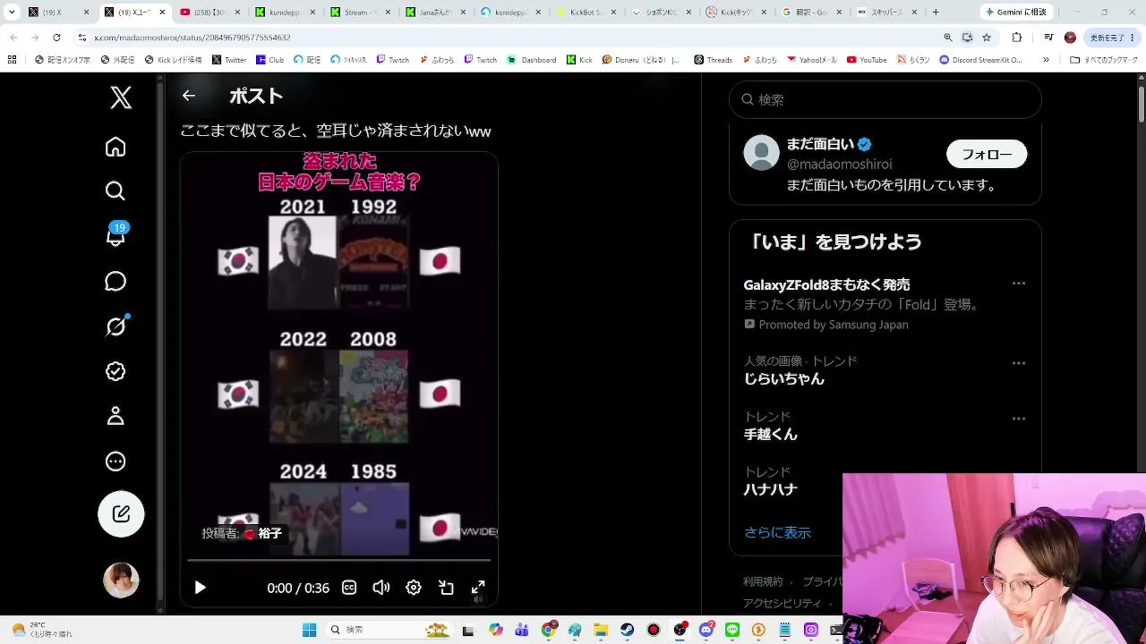Go back using the arrow beside ポスト
This screenshot has width=1146, height=644.
click(188, 96)
